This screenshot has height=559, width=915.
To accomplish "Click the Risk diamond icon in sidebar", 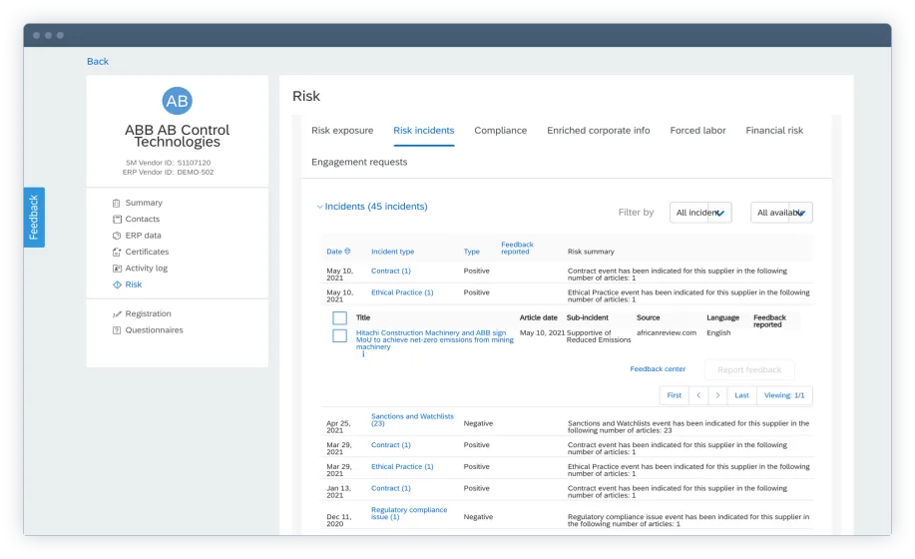I will tap(117, 284).
